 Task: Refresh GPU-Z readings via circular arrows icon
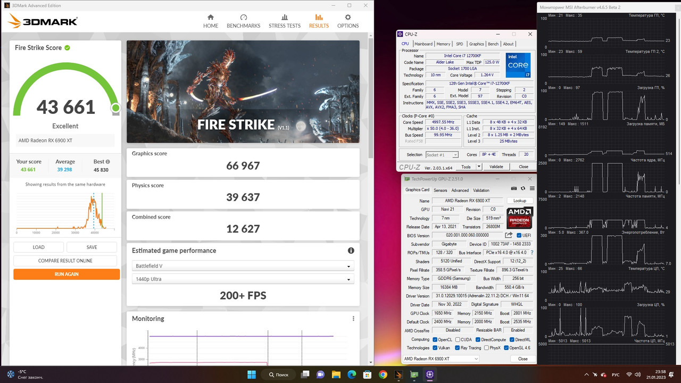click(x=523, y=188)
